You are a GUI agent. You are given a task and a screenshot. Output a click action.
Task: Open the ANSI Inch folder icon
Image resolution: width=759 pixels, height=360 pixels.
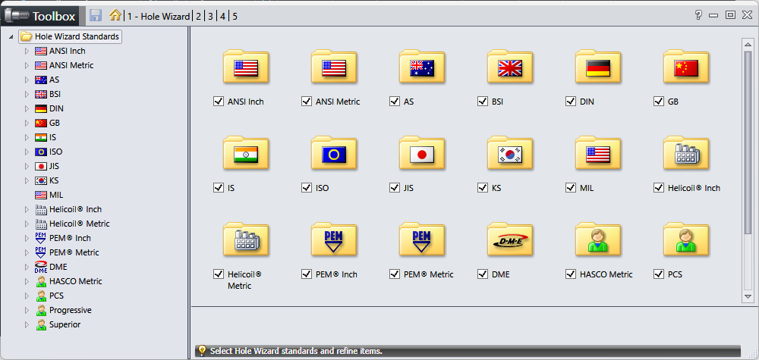246,67
